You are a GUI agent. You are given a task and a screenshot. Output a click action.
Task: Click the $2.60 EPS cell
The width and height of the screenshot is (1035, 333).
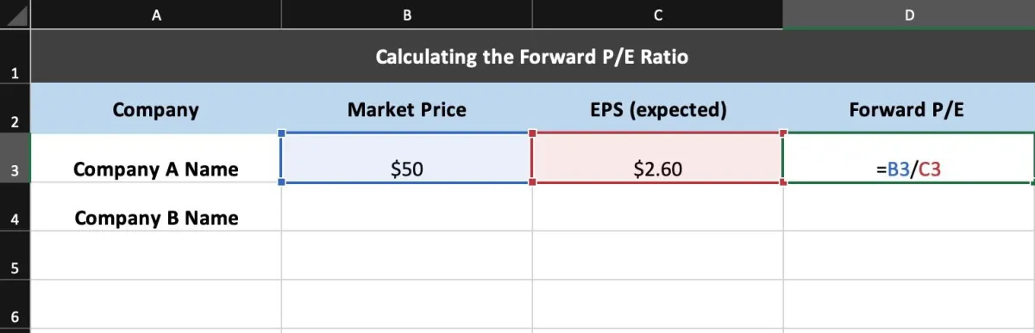point(657,157)
